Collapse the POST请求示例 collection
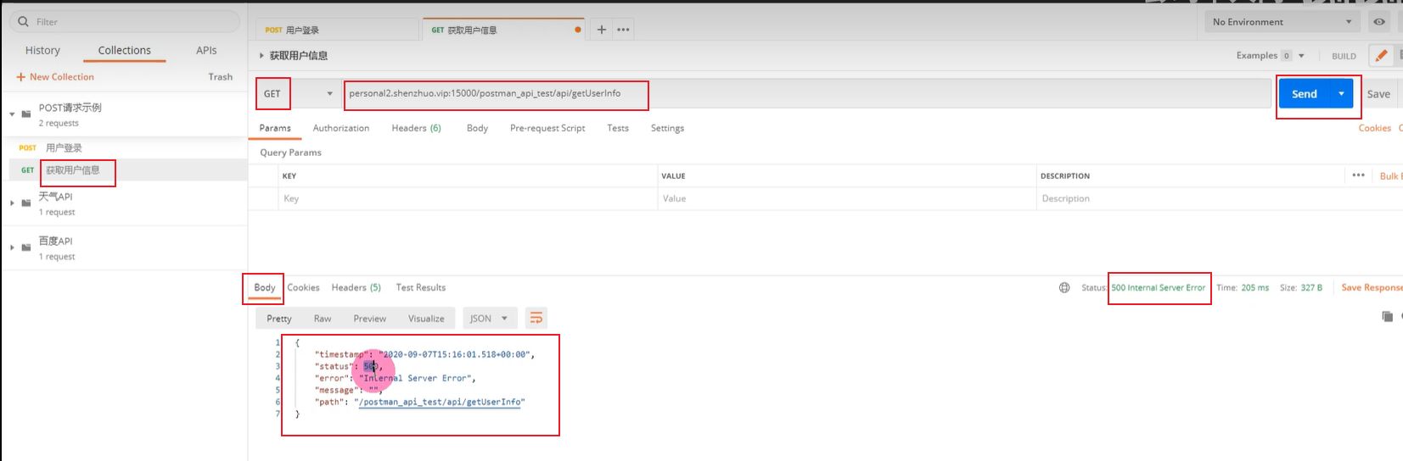The width and height of the screenshot is (1403, 461). (13, 114)
